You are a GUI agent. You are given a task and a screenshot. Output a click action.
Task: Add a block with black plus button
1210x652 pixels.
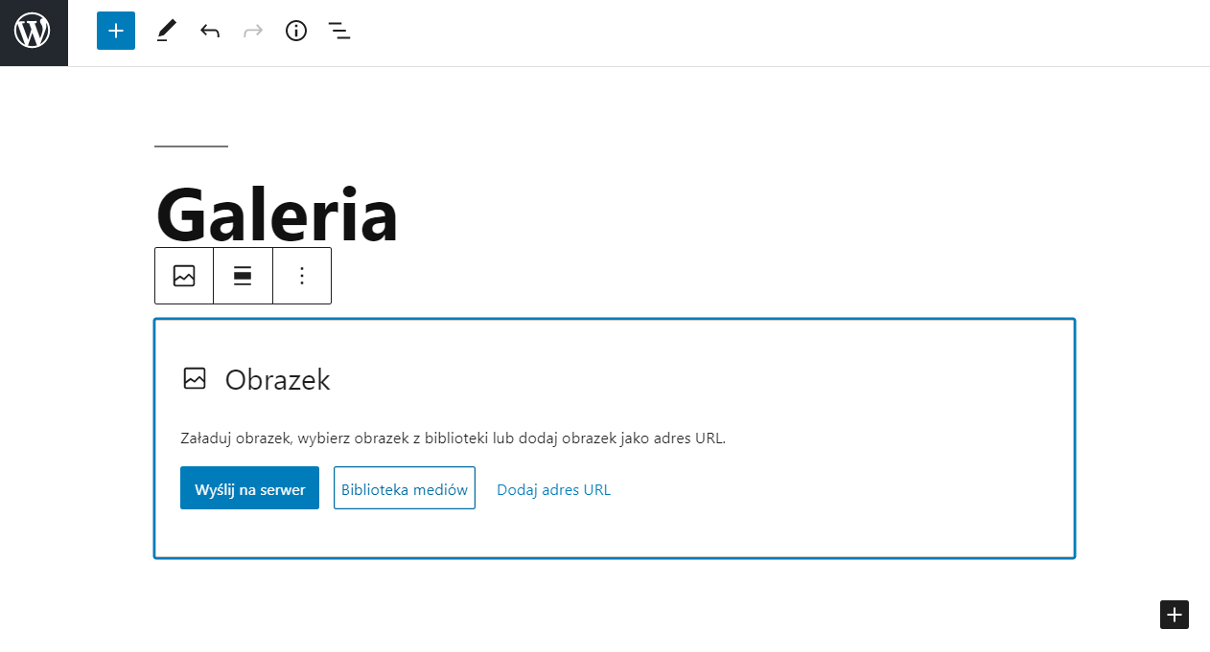1175,615
